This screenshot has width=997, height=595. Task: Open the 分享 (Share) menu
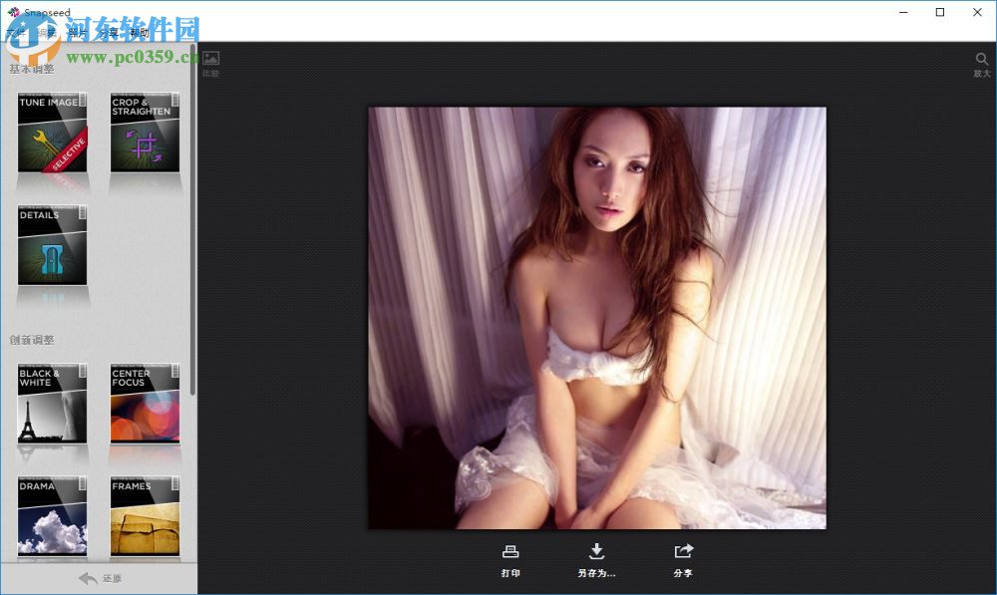coord(105,31)
